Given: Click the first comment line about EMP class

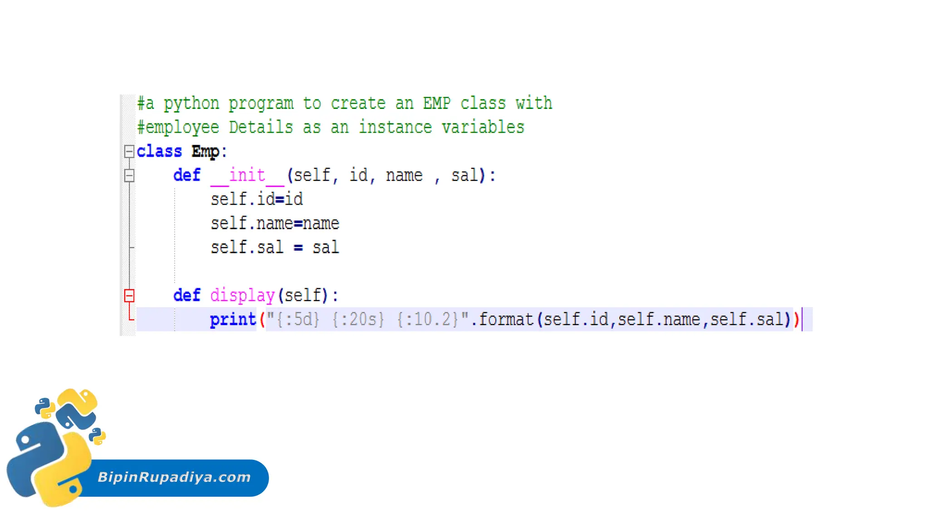Looking at the screenshot, I should [345, 104].
